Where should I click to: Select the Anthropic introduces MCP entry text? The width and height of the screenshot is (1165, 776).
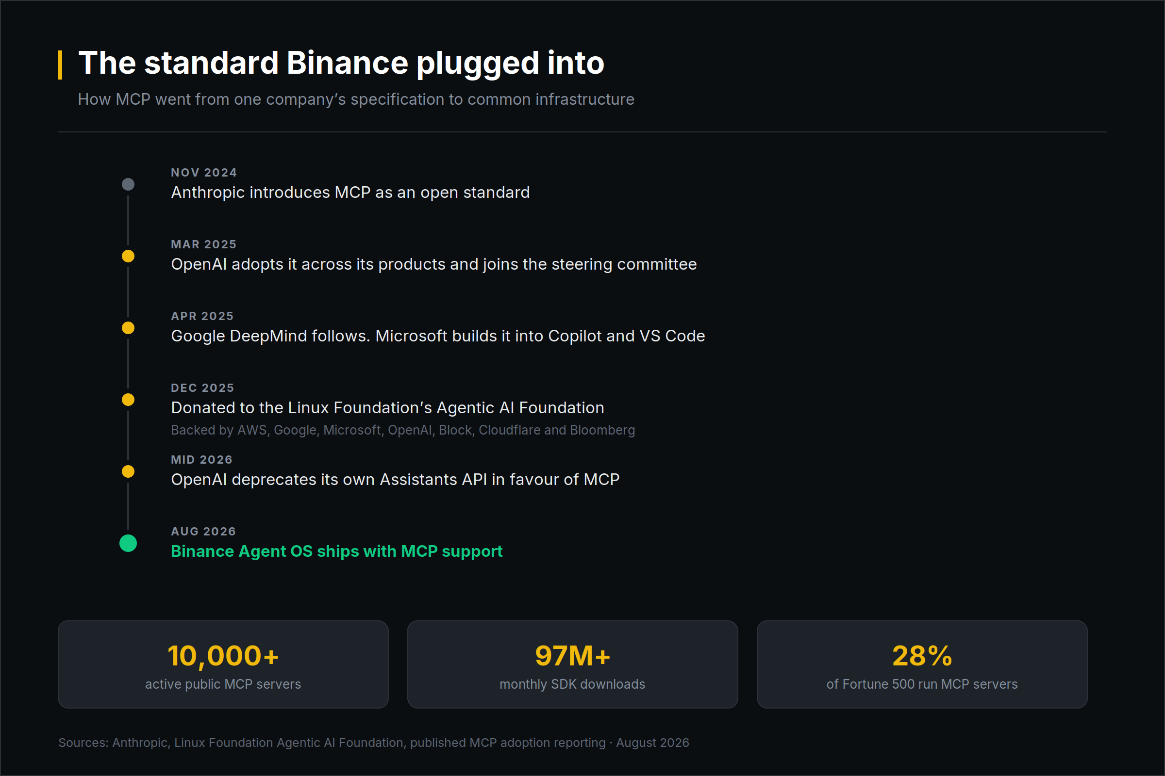click(x=350, y=193)
